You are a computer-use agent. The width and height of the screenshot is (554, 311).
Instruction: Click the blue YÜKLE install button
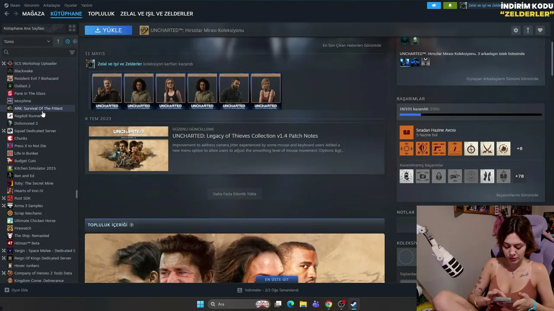point(108,30)
